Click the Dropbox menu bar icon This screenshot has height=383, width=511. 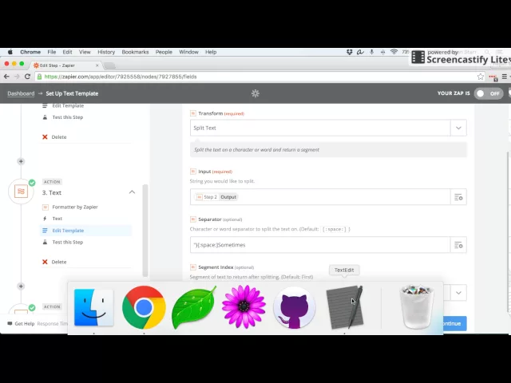click(x=350, y=52)
